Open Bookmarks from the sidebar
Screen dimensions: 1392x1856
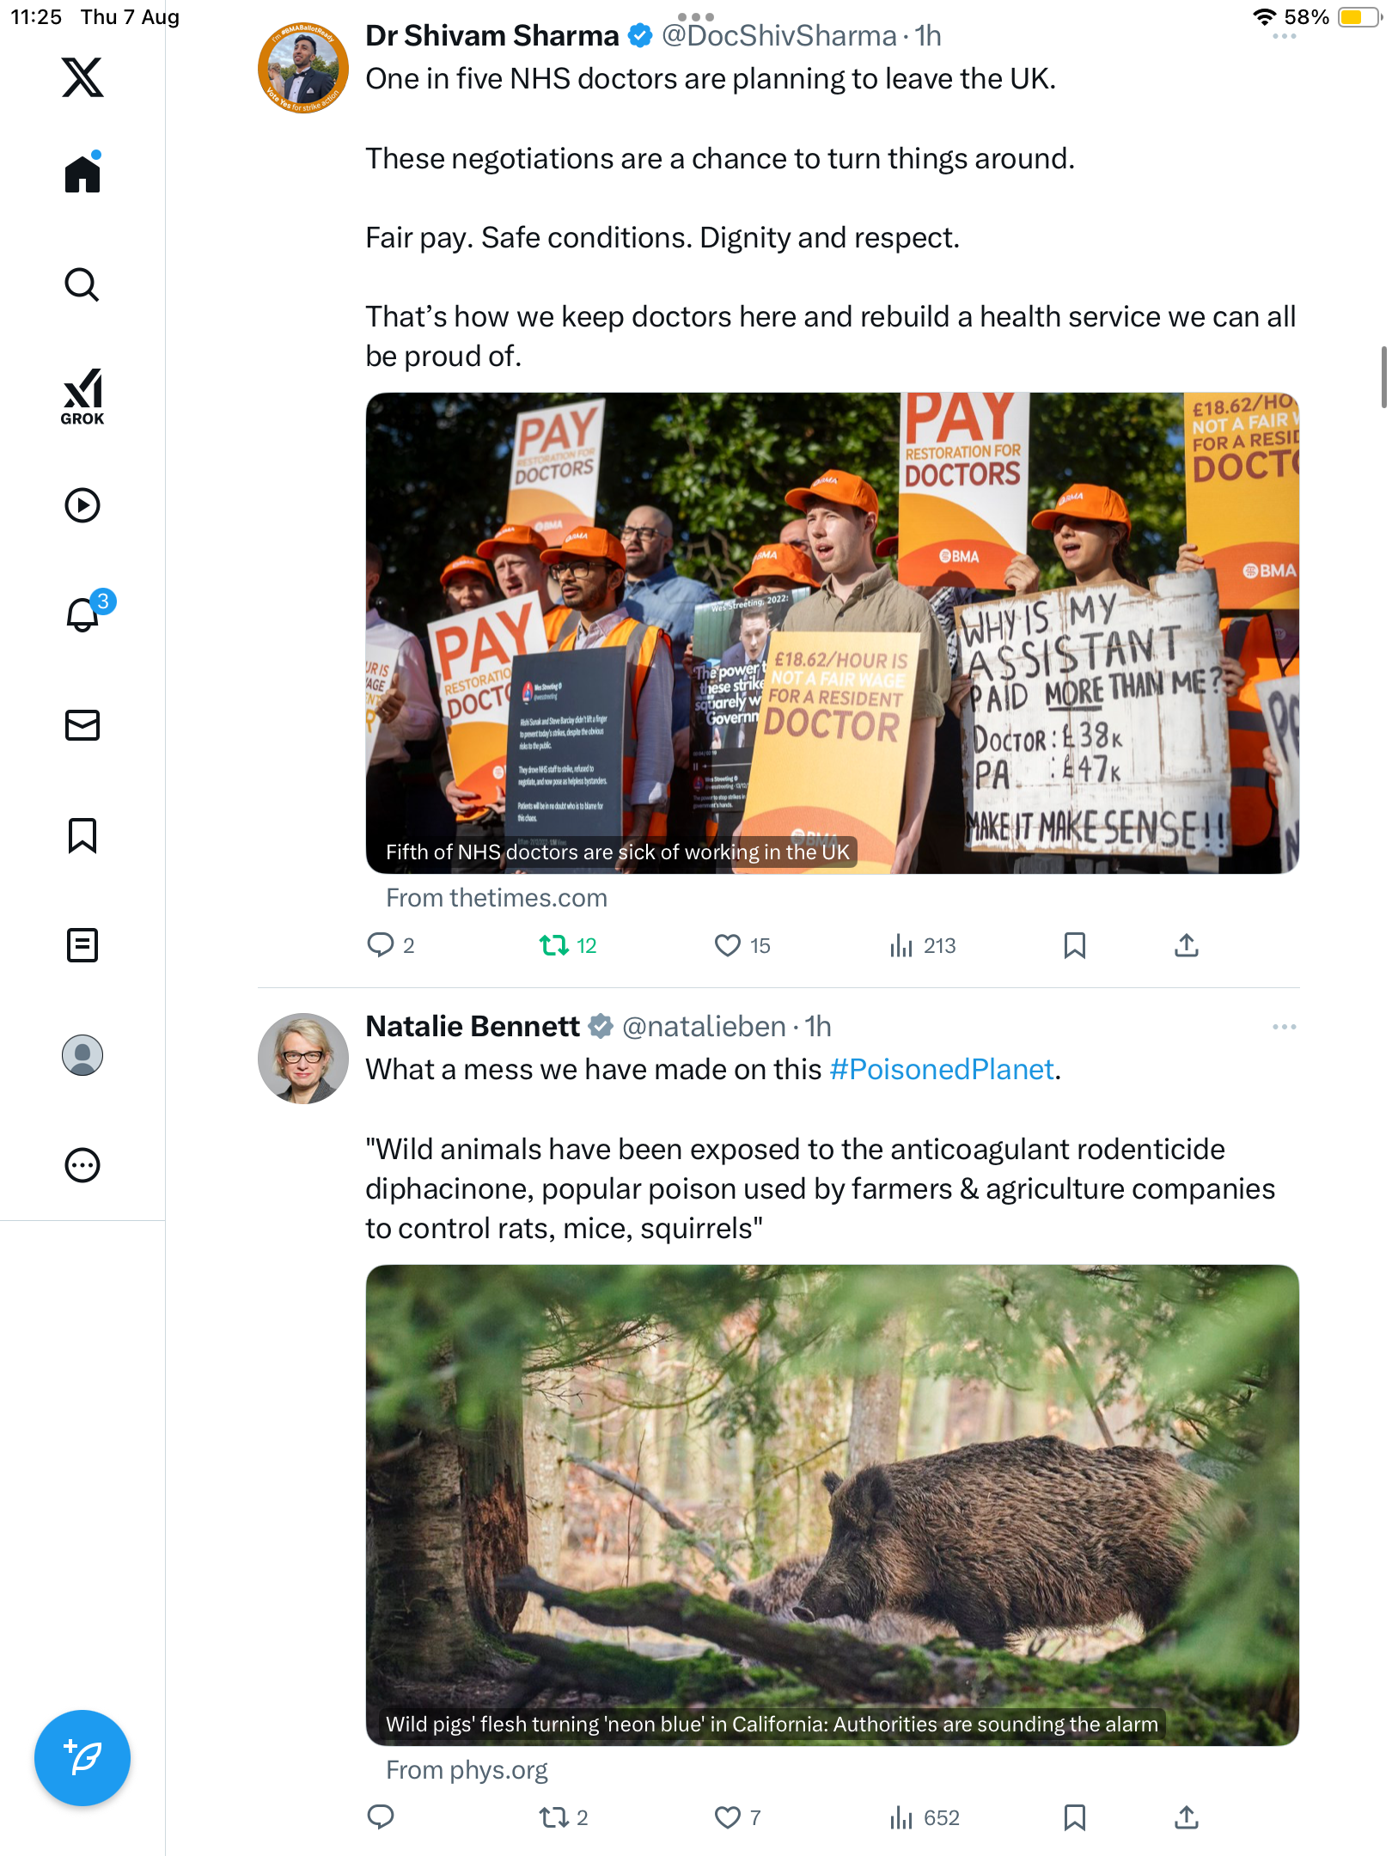point(82,835)
